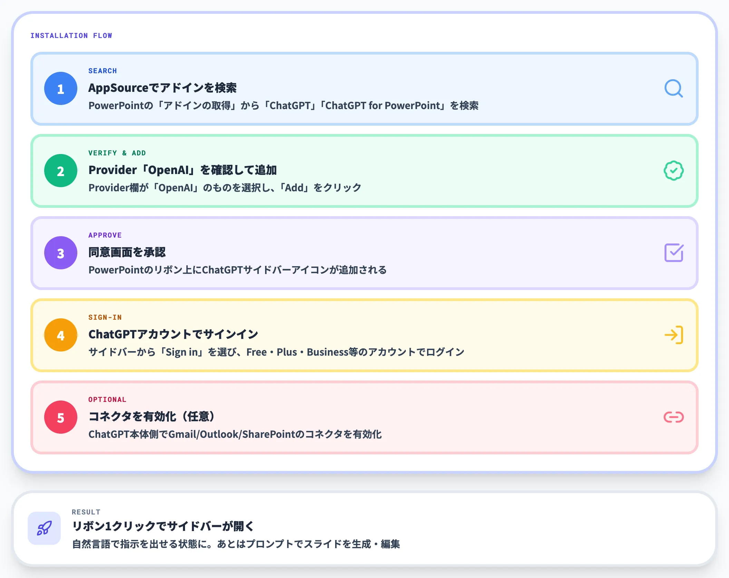
Task: Click the title 'AppSourceでアドインを検索'
Action: (x=163, y=88)
